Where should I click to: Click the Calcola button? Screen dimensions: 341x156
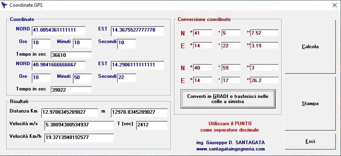(310, 47)
